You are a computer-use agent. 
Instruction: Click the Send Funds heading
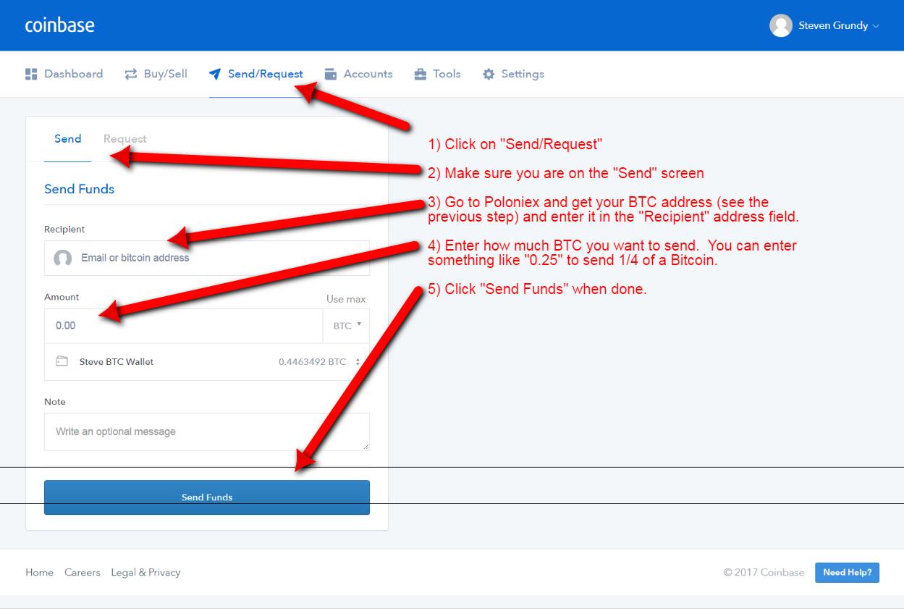click(80, 189)
